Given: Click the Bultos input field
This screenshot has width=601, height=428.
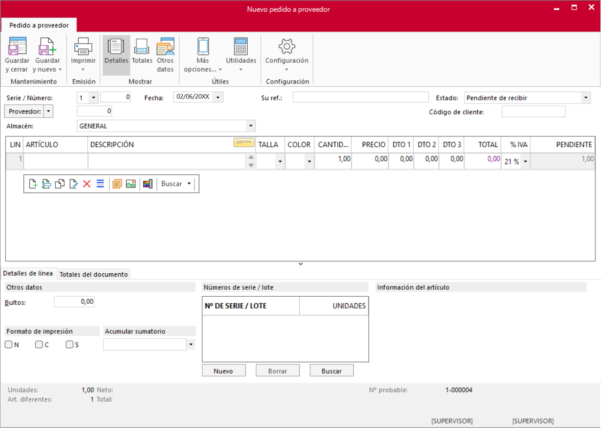Looking at the screenshot, I should click(74, 302).
